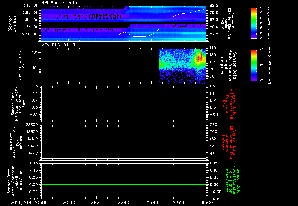Click the '2014/216' date label

point(21,203)
